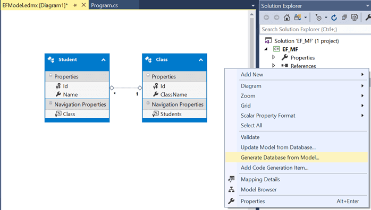Open the Solution Explorer panel options dropdown
This screenshot has height=210, width=371.
(x=368, y=6)
